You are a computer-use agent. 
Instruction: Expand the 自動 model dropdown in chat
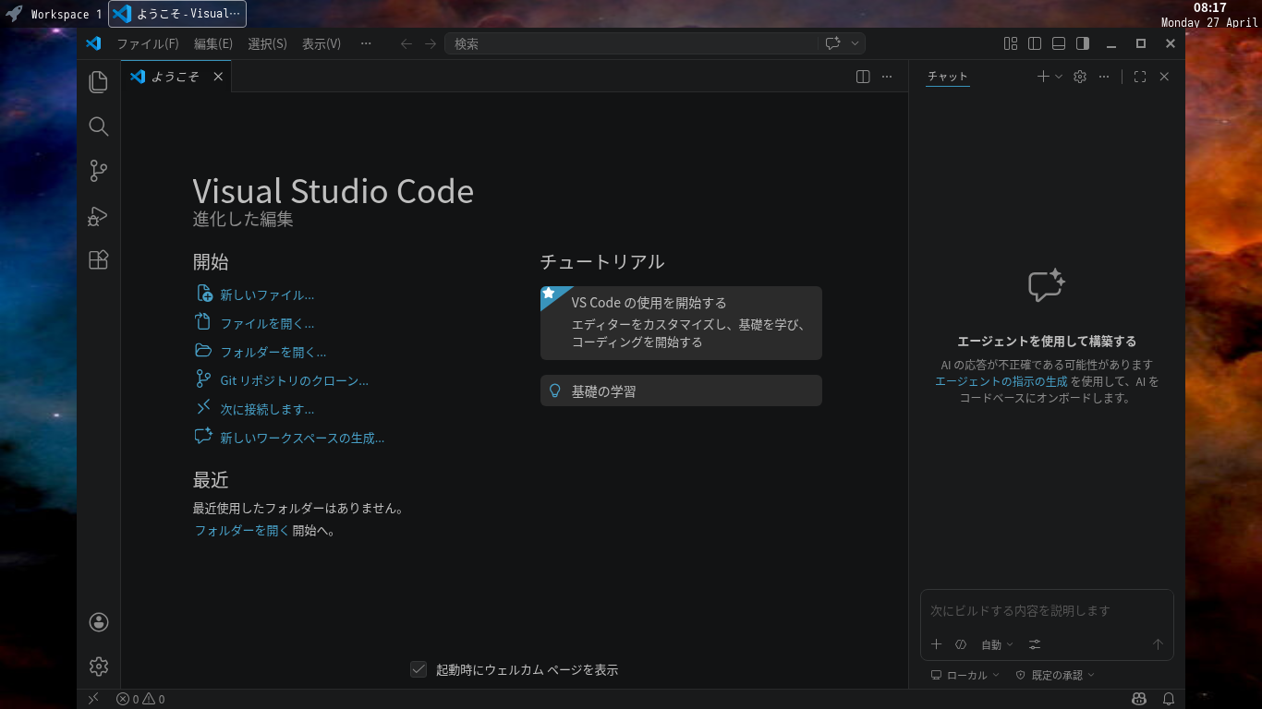coord(997,644)
